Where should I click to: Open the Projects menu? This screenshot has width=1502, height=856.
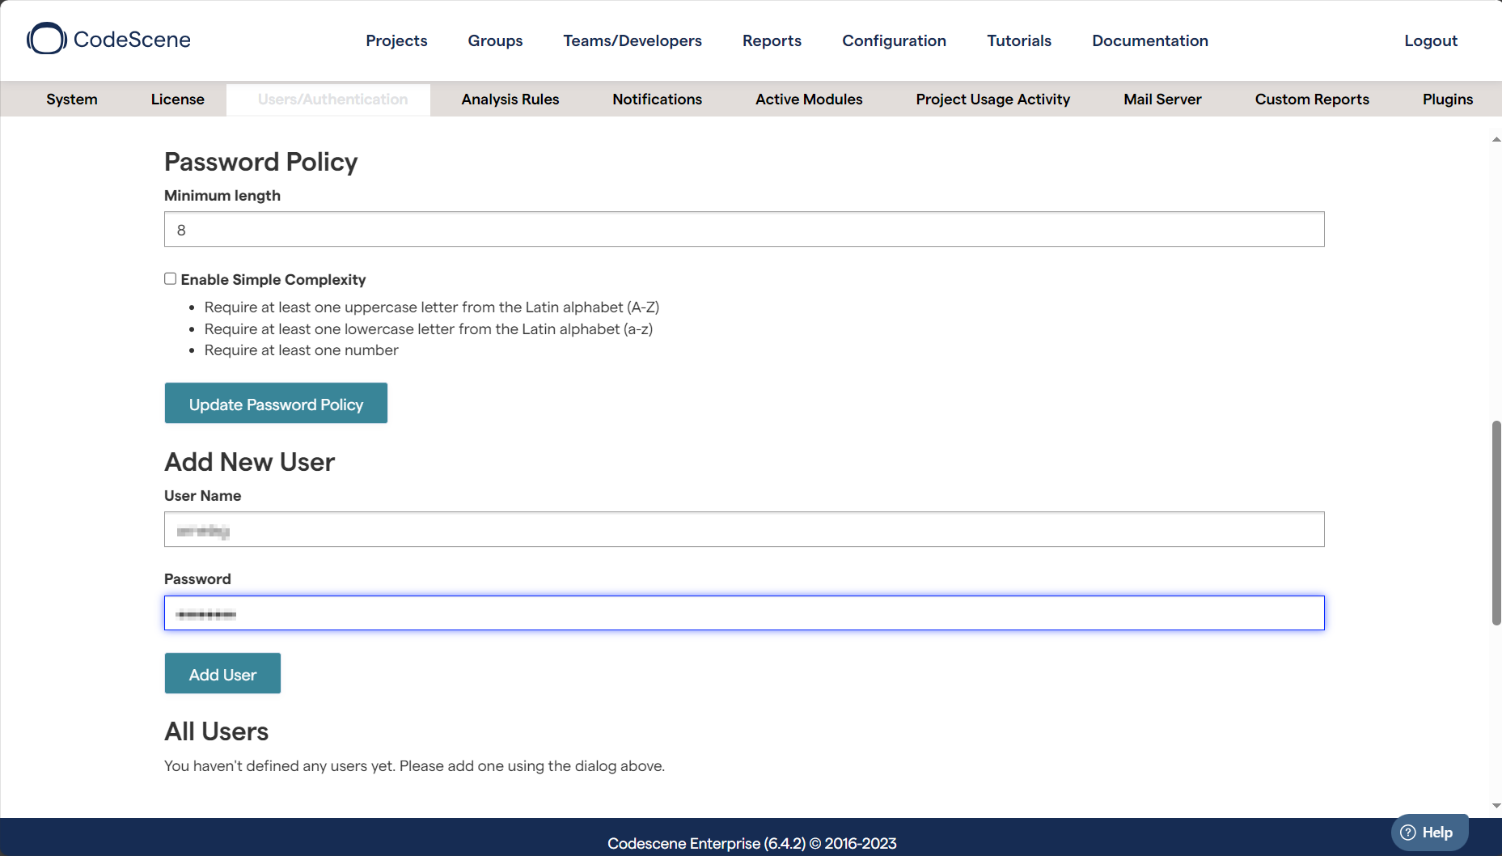coord(396,40)
